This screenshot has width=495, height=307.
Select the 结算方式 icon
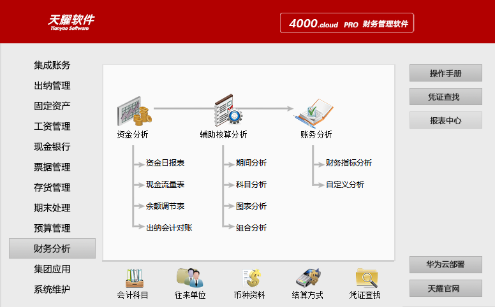click(x=307, y=278)
